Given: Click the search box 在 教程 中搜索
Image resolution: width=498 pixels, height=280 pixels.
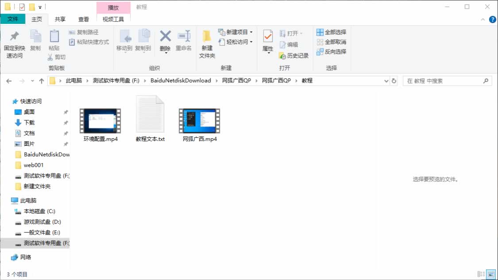Looking at the screenshot, I should [443, 81].
